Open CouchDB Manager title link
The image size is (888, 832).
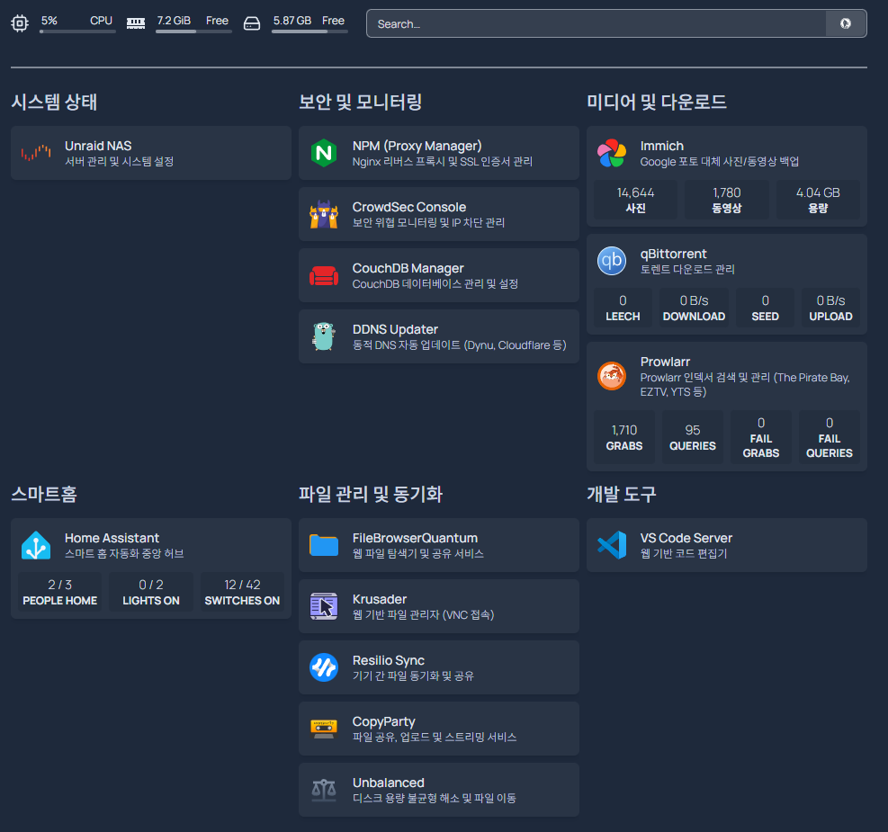pos(408,268)
